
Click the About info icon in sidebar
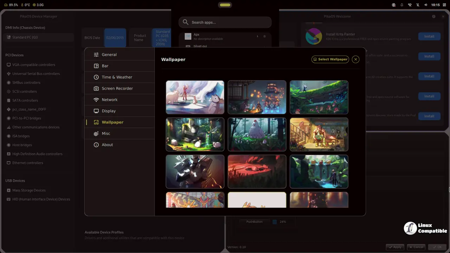tap(96, 145)
